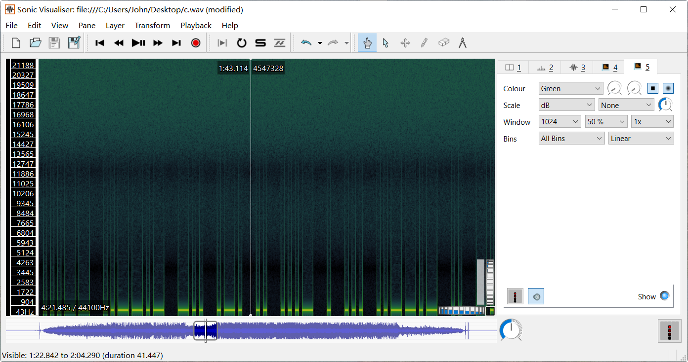Select the Erase tool

pyautogui.click(x=443, y=42)
